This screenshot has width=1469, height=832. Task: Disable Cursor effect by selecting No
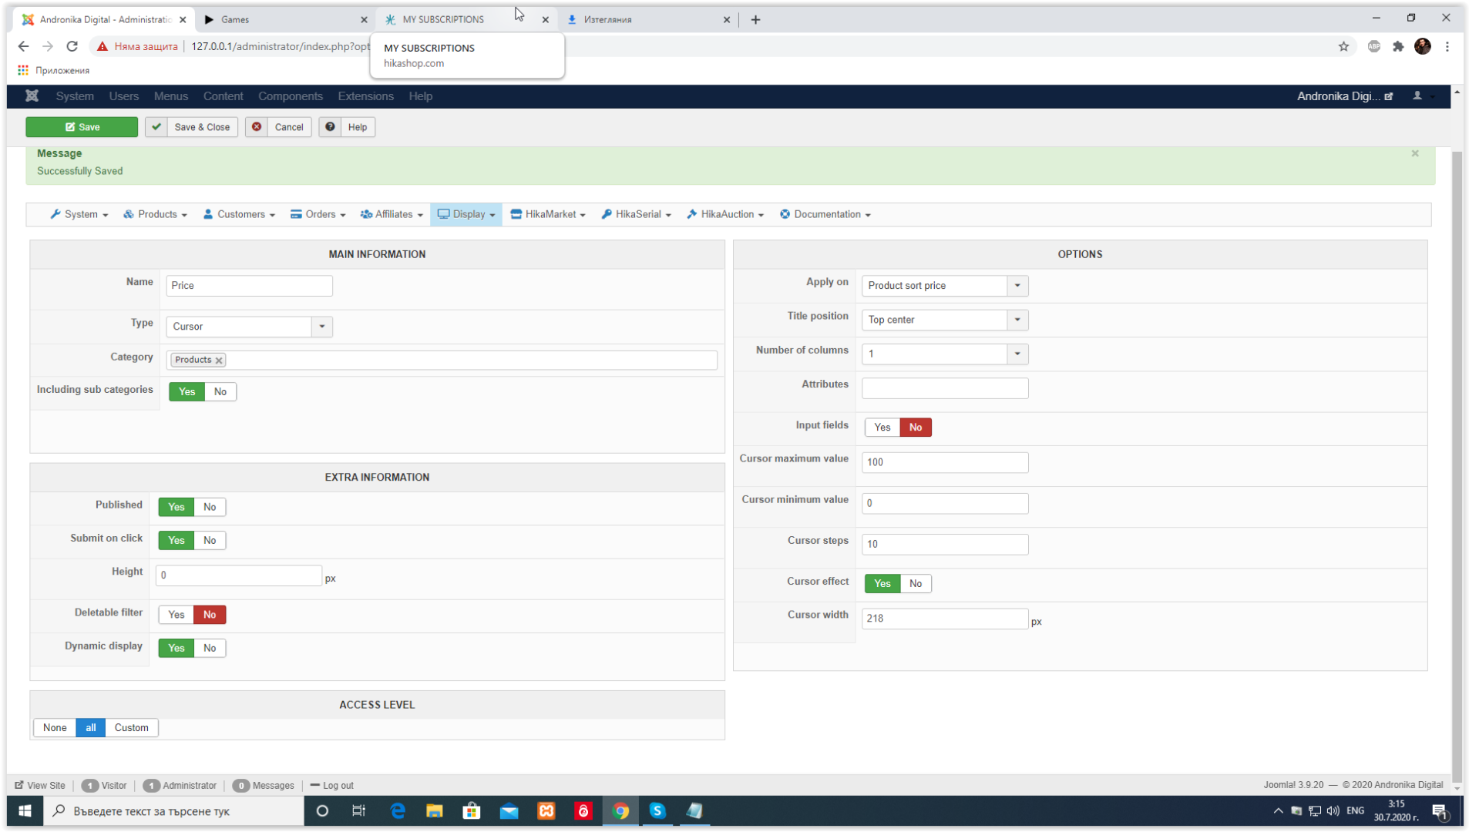pyautogui.click(x=915, y=584)
